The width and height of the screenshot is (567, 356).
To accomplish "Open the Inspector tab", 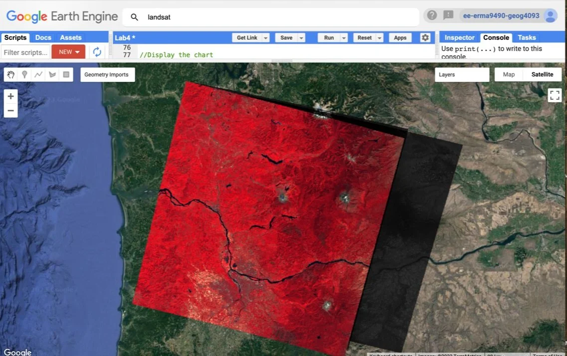I will [x=459, y=37].
